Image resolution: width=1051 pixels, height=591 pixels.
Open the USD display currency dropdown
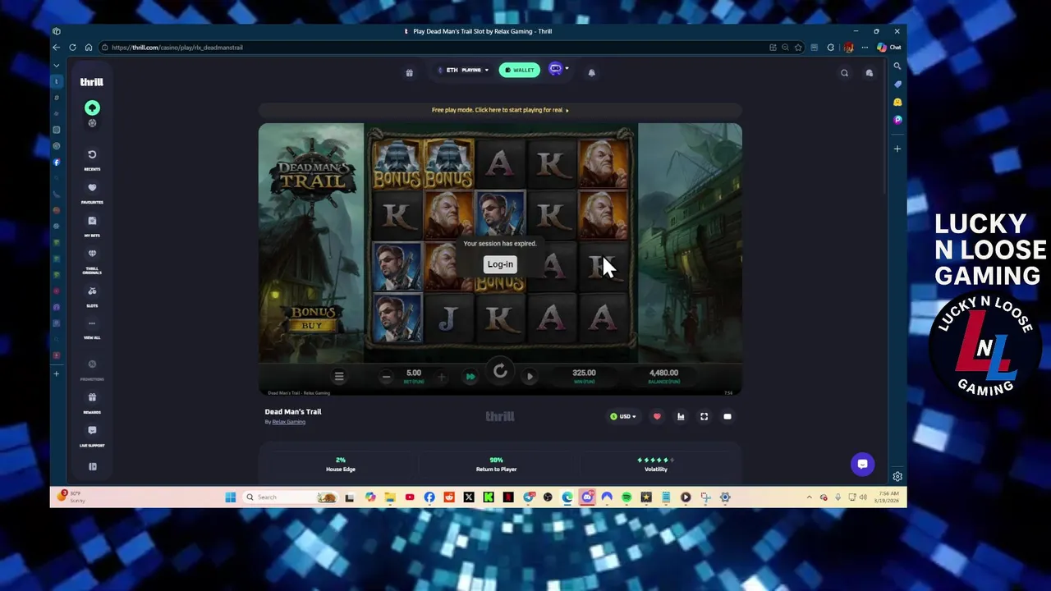[623, 417]
